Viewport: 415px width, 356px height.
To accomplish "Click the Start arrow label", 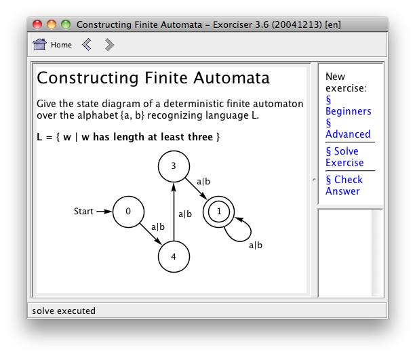I will (83, 211).
